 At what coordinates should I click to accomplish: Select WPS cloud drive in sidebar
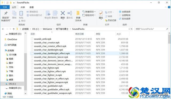click(x=10, y=45)
